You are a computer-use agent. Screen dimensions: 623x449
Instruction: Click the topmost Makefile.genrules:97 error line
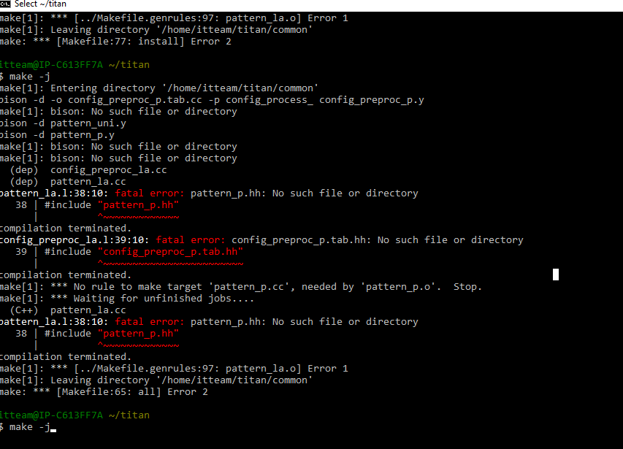[174, 18]
